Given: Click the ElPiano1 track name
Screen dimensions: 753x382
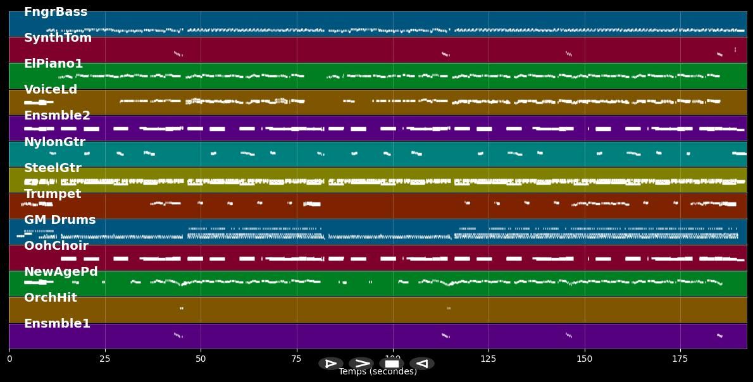Looking at the screenshot, I should pyautogui.click(x=53, y=64).
